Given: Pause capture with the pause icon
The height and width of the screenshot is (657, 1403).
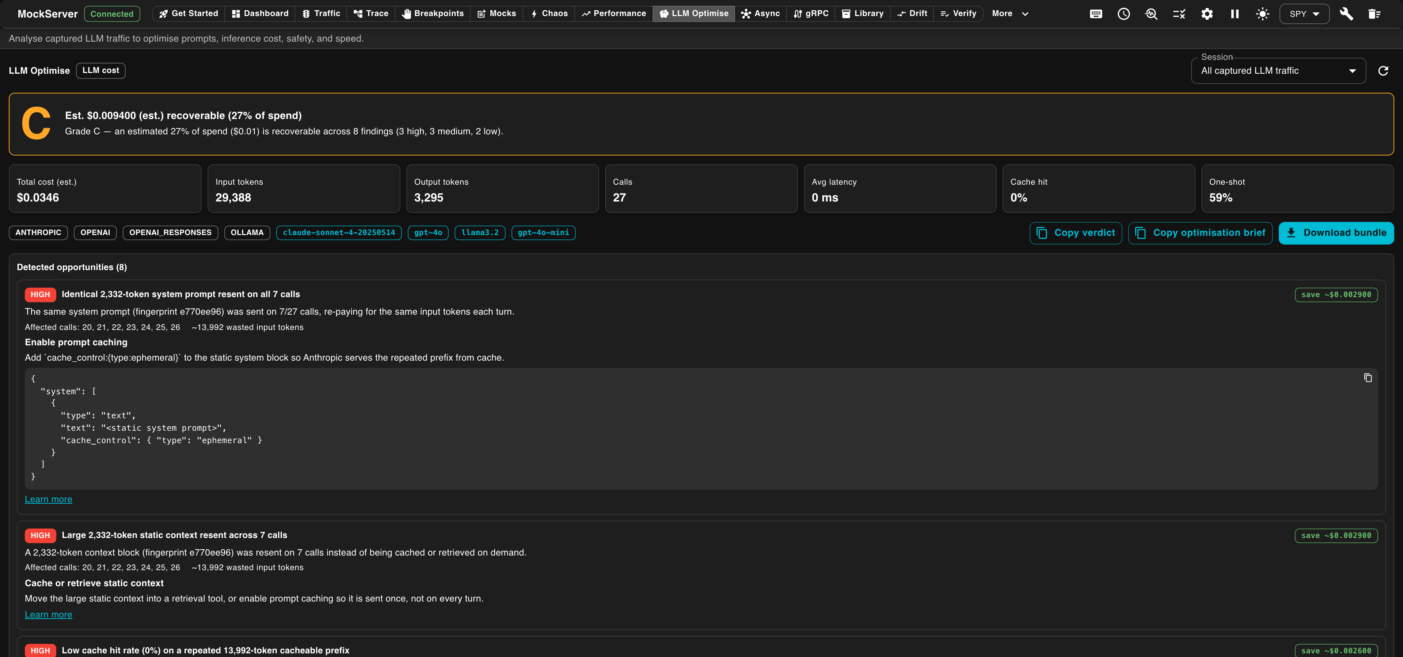Looking at the screenshot, I should [1235, 14].
